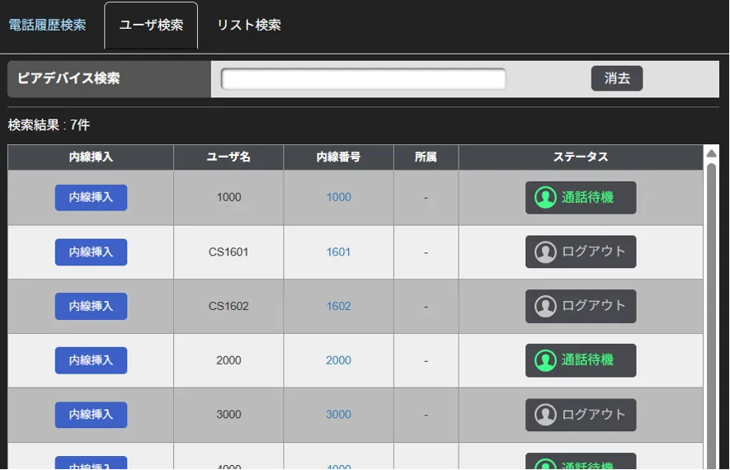Click the ステータス column header
The height and width of the screenshot is (470, 730).
click(580, 157)
